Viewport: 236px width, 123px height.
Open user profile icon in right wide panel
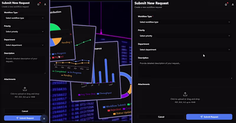[233, 4]
